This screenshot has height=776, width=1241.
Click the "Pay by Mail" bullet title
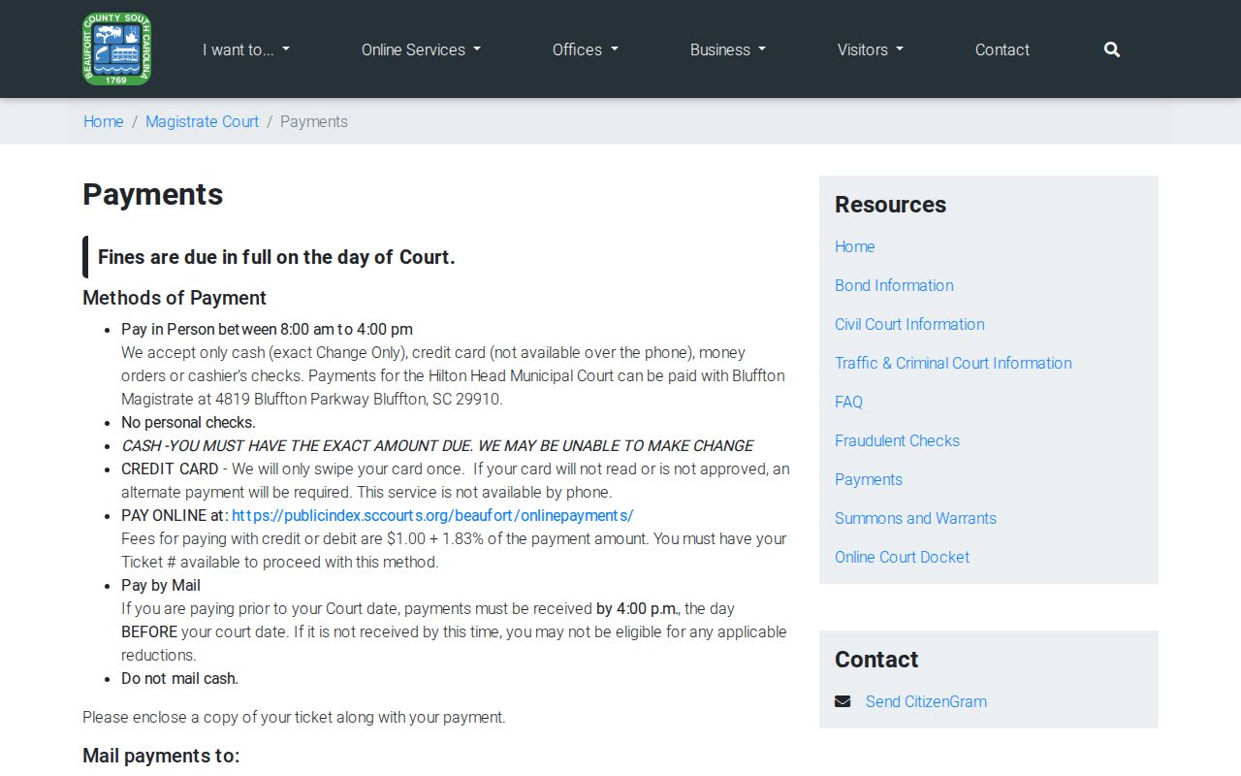[x=161, y=585]
